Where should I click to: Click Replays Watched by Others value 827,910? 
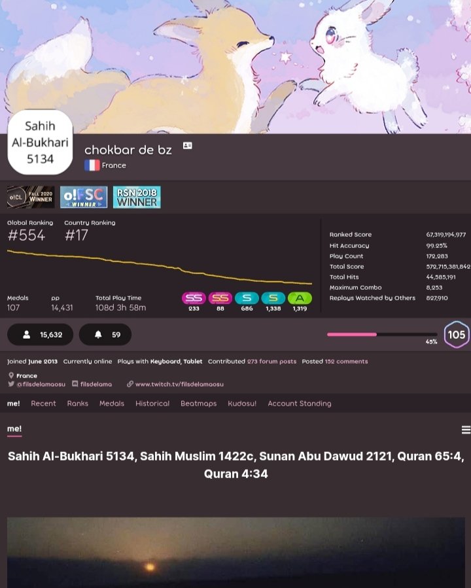click(437, 298)
